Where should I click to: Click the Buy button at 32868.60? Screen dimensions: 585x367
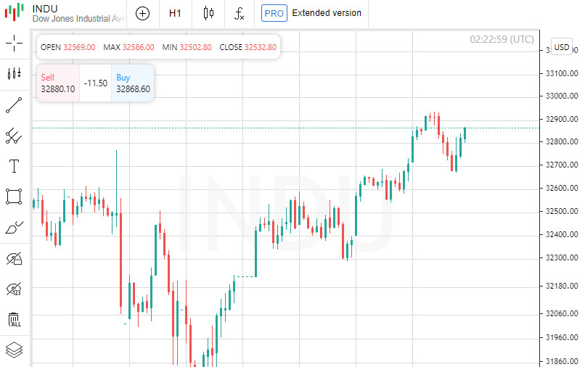[x=133, y=83]
